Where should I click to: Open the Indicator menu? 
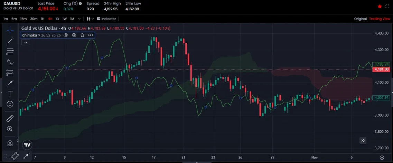[x=106, y=19]
